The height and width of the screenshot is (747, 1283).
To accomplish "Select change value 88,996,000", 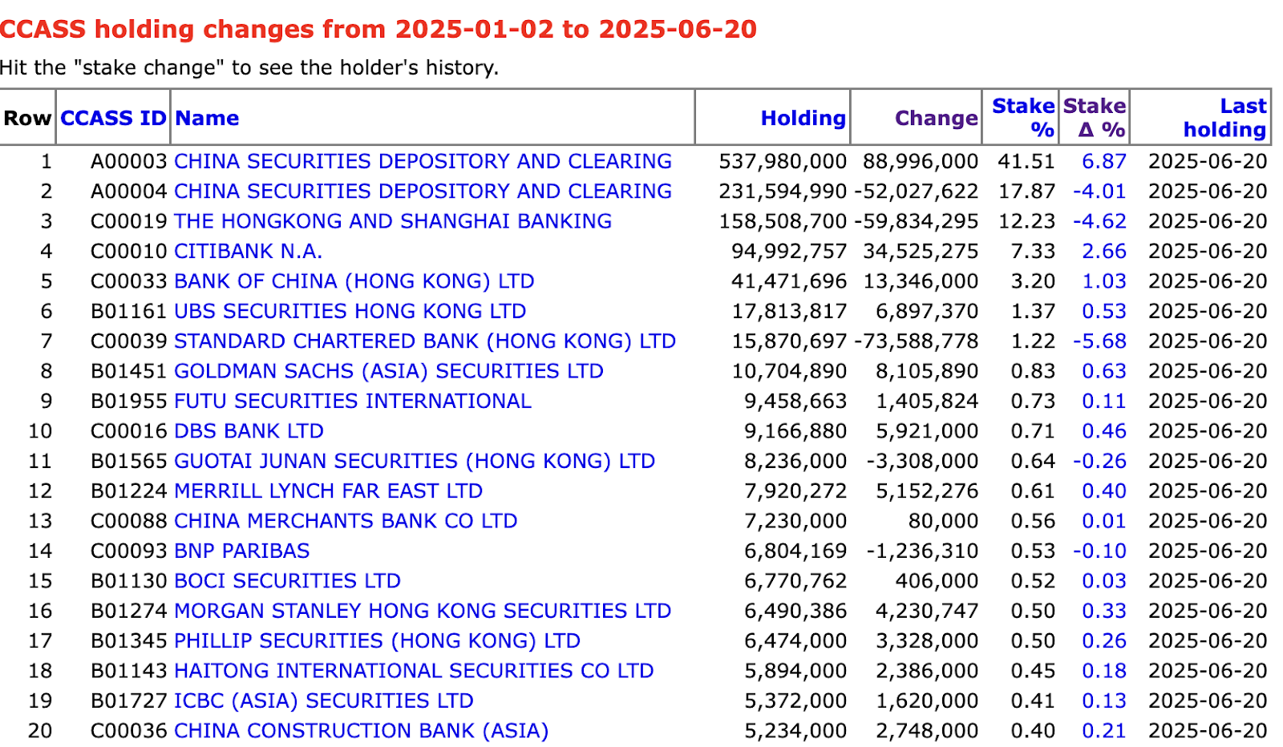I will (921, 161).
